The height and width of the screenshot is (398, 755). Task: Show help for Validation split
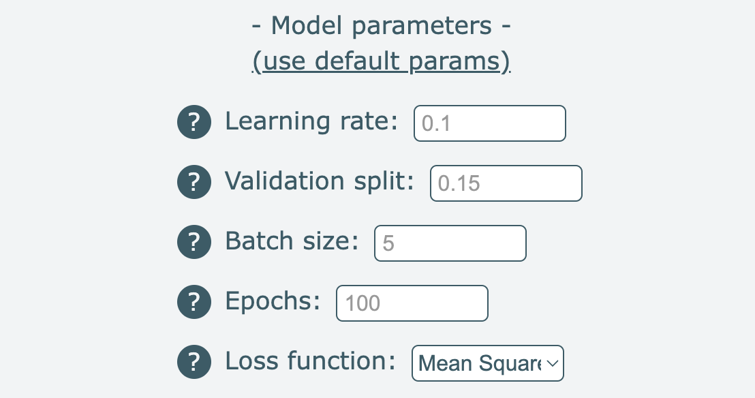click(194, 182)
